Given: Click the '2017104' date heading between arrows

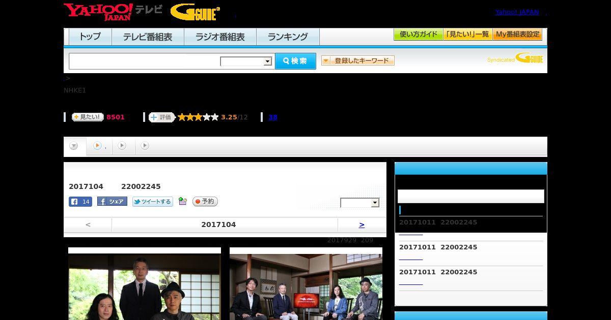Looking at the screenshot, I should tap(218, 225).
